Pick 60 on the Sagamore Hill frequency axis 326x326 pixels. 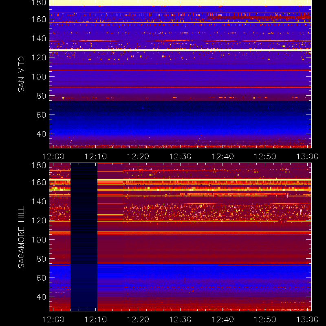coord(41,278)
